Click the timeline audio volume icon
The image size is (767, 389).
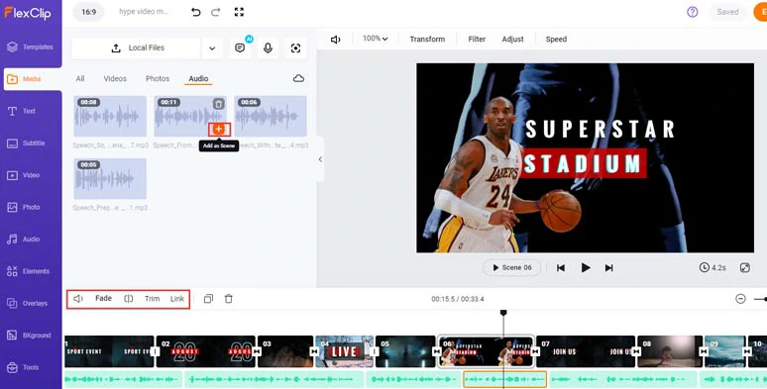78,299
